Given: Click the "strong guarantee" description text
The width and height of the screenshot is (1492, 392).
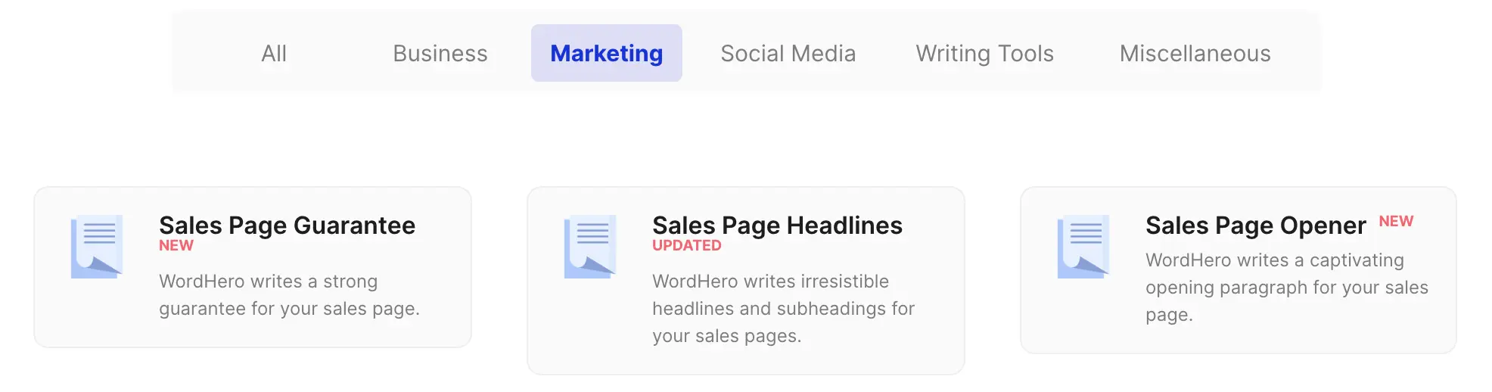Looking at the screenshot, I should click(x=289, y=295).
